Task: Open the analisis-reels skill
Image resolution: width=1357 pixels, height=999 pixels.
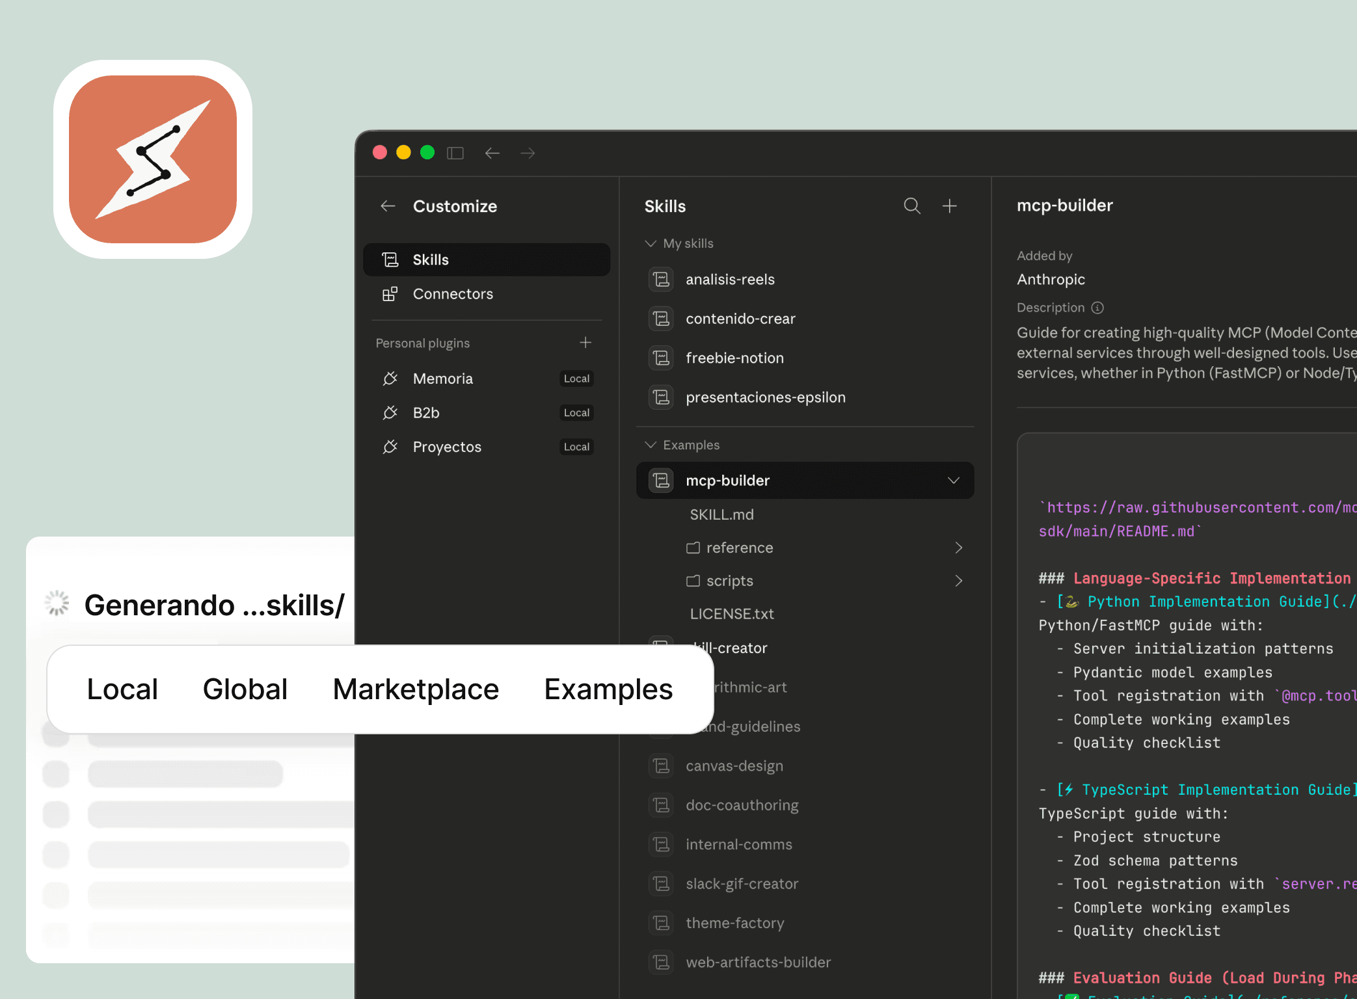Action: click(730, 280)
